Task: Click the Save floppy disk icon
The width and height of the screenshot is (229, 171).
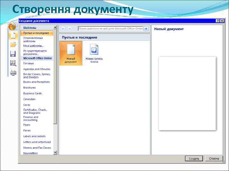Action: coord(13,54)
